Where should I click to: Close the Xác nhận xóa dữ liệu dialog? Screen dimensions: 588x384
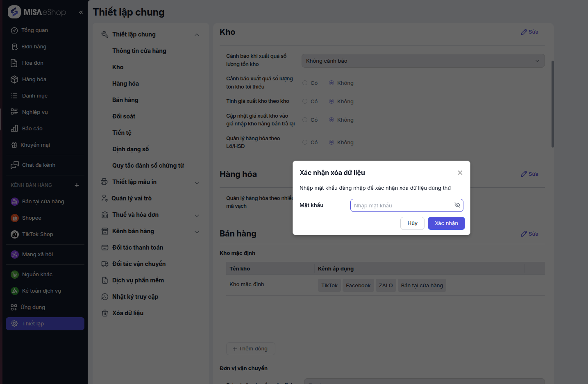click(x=460, y=173)
